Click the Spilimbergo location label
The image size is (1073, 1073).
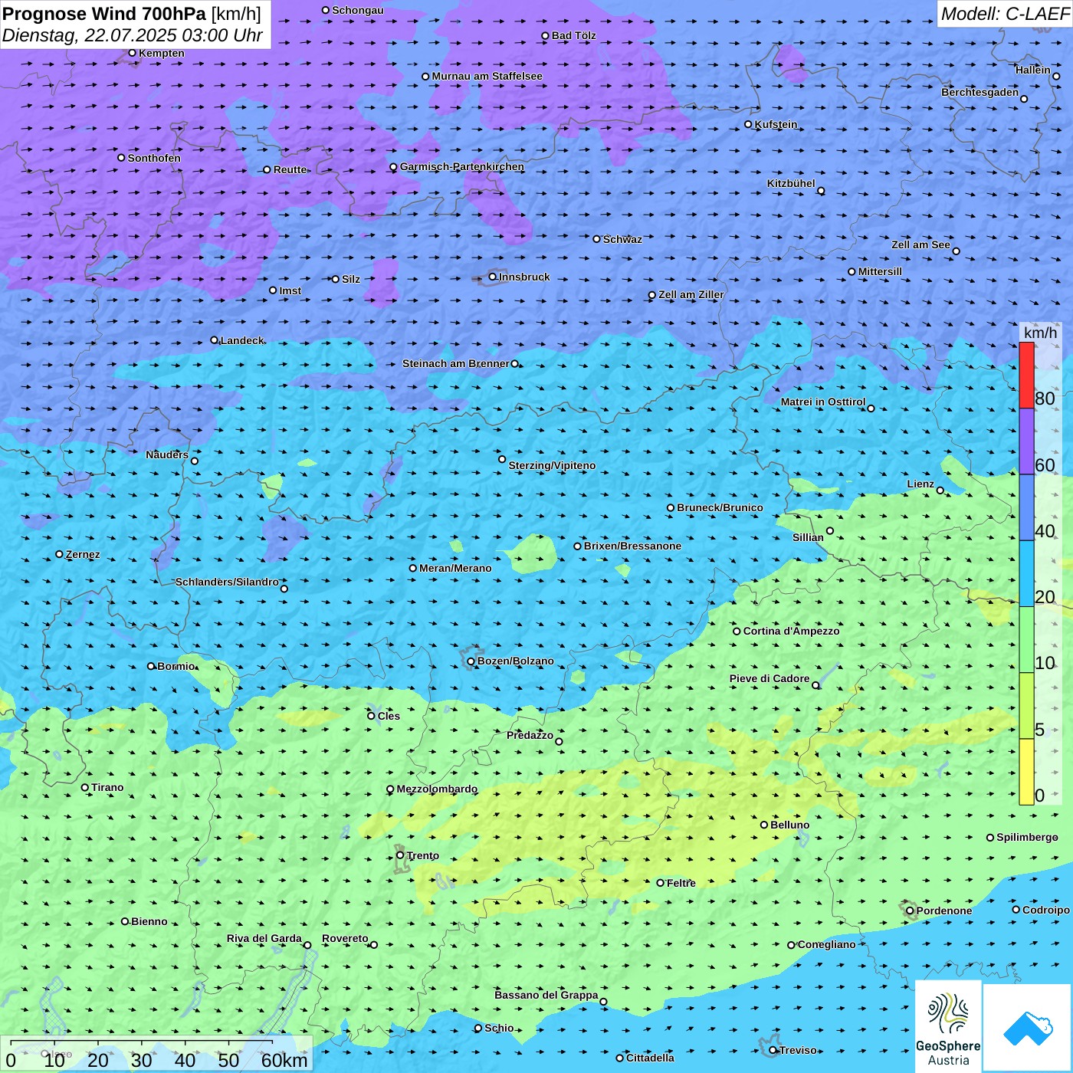1027,837
